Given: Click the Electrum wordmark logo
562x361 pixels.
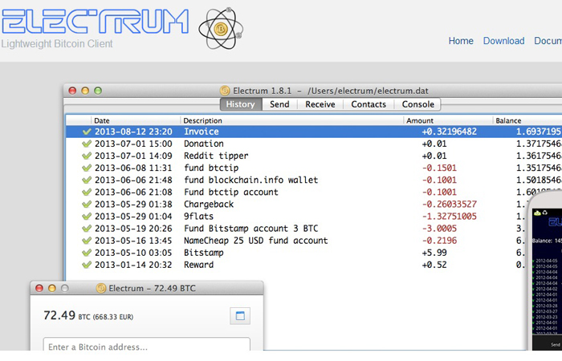Looking at the screenshot, I should coord(96,22).
